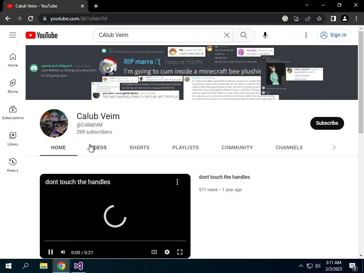Pause the dont touch the handles video

[50, 252]
